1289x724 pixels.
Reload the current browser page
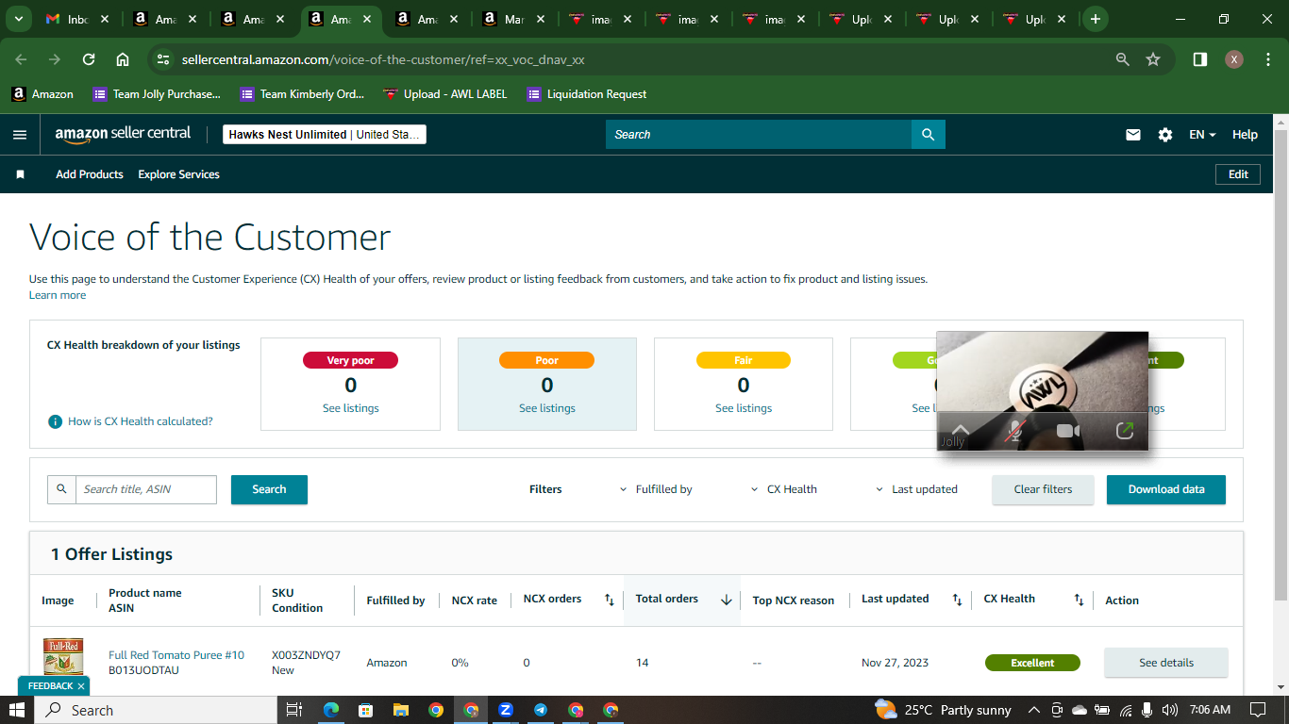pyautogui.click(x=89, y=59)
